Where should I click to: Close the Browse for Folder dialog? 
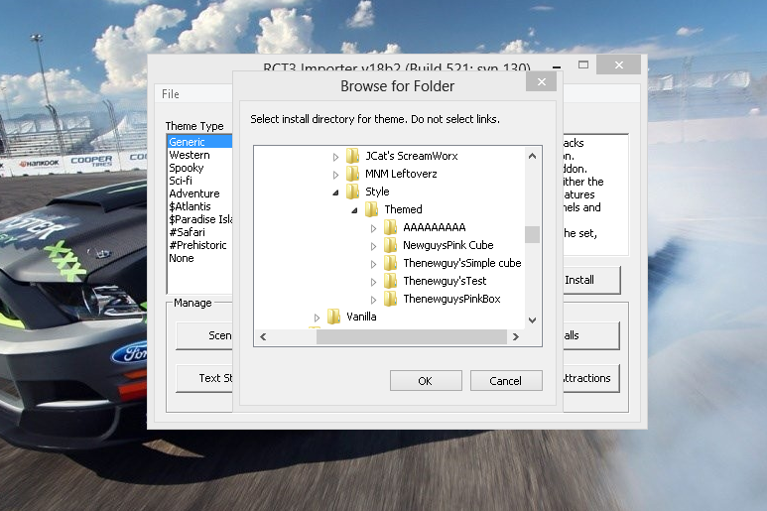(539, 83)
